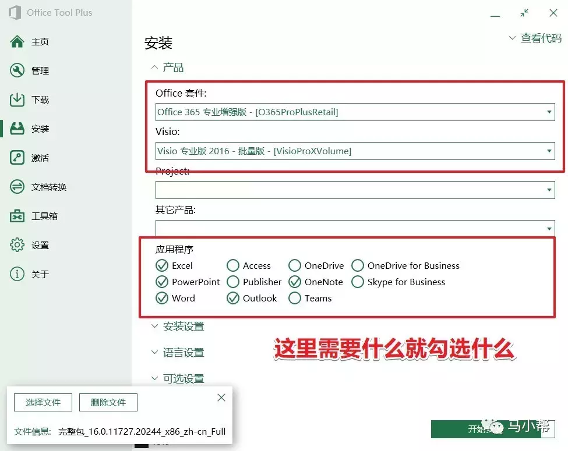Open the other products dropdown
The width and height of the screenshot is (568, 451).
(355, 228)
